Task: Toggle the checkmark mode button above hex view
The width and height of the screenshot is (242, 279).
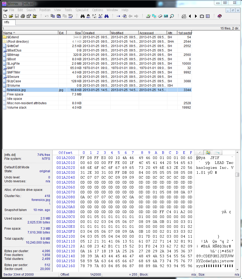Action: [x=199, y=152]
